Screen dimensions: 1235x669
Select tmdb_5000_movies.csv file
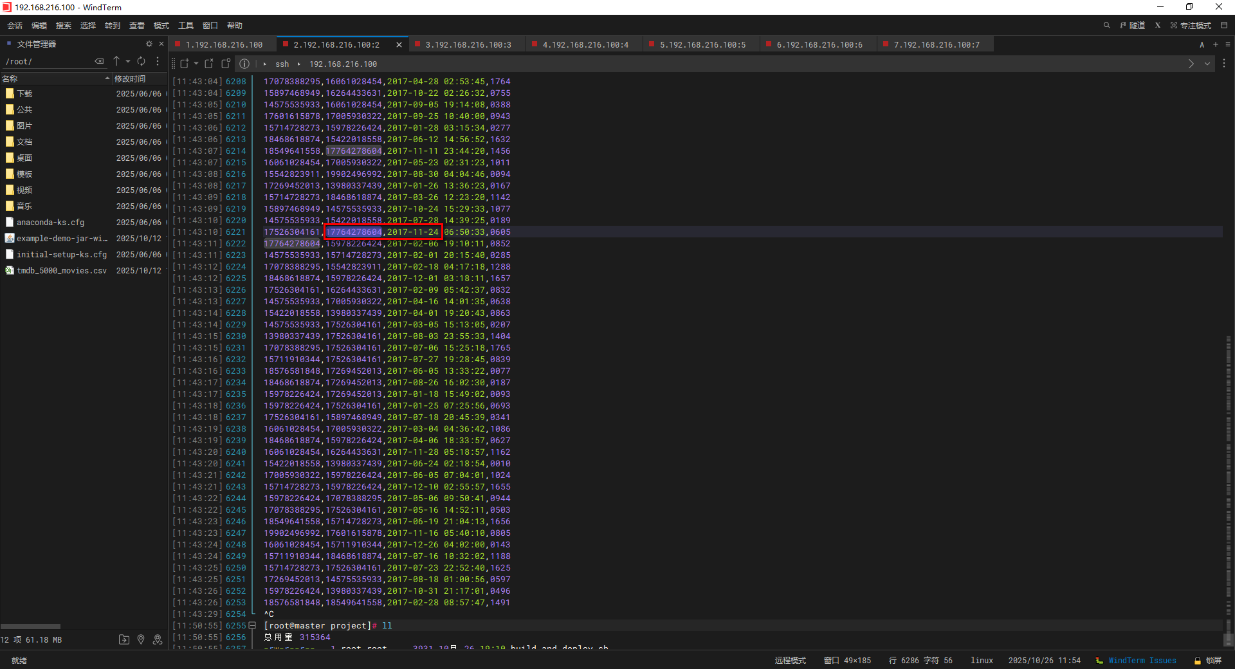click(61, 271)
